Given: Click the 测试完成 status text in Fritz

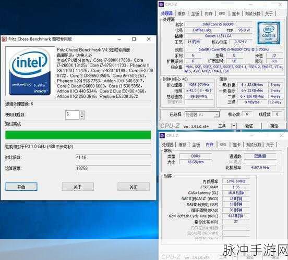Looking at the screenshot, I should [13, 124].
